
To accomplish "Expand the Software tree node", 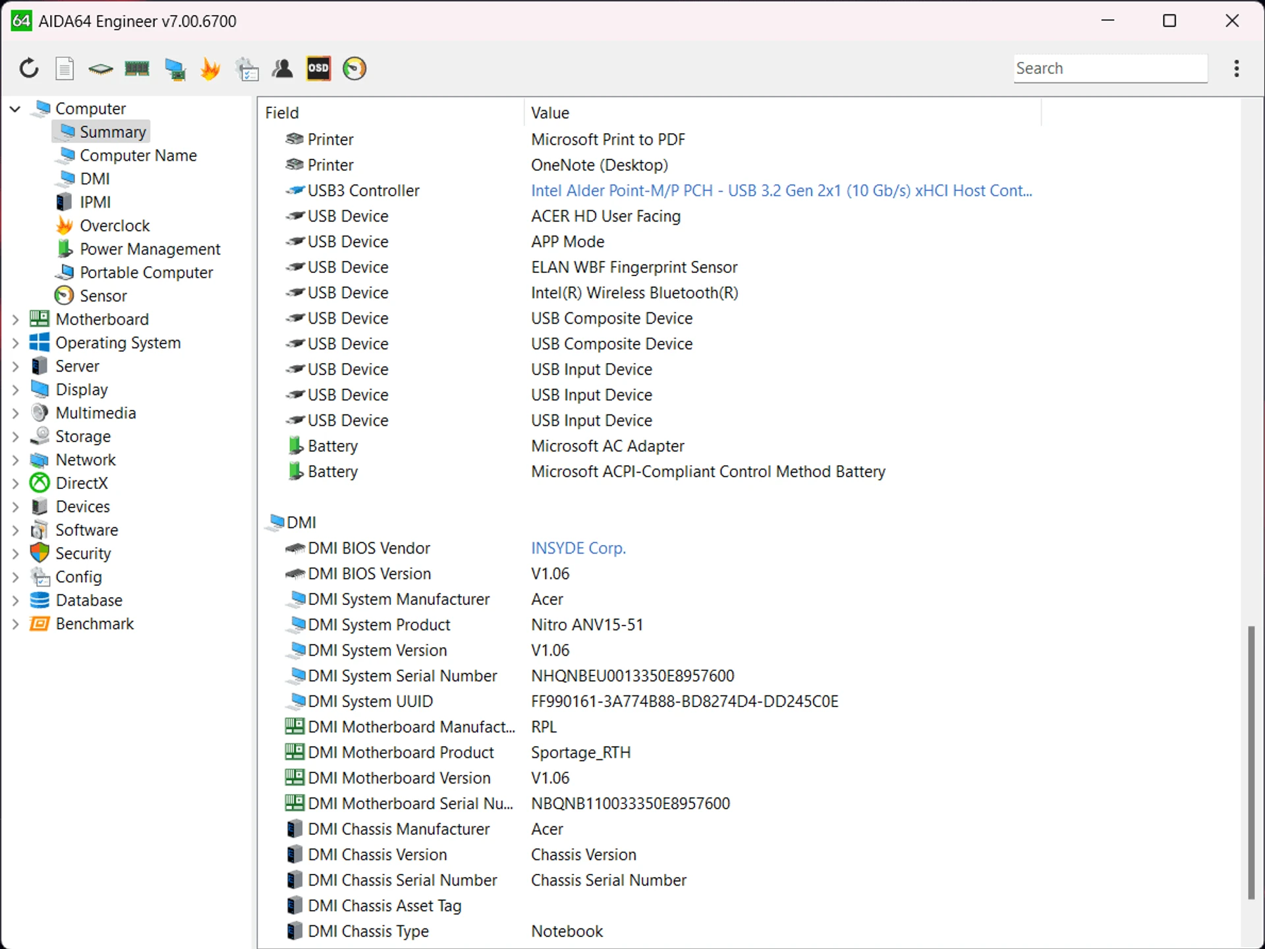I will (15, 530).
